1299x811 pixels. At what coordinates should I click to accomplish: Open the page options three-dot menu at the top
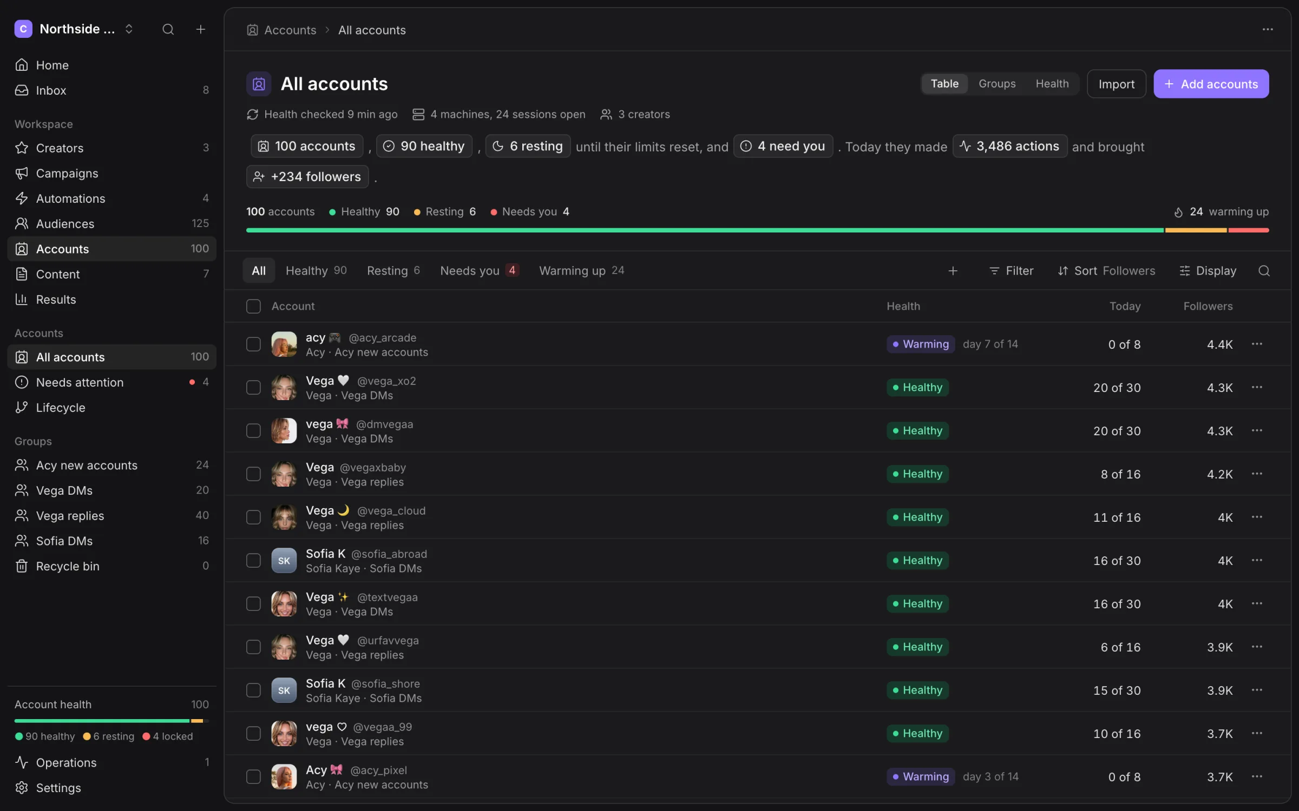pos(1268,29)
